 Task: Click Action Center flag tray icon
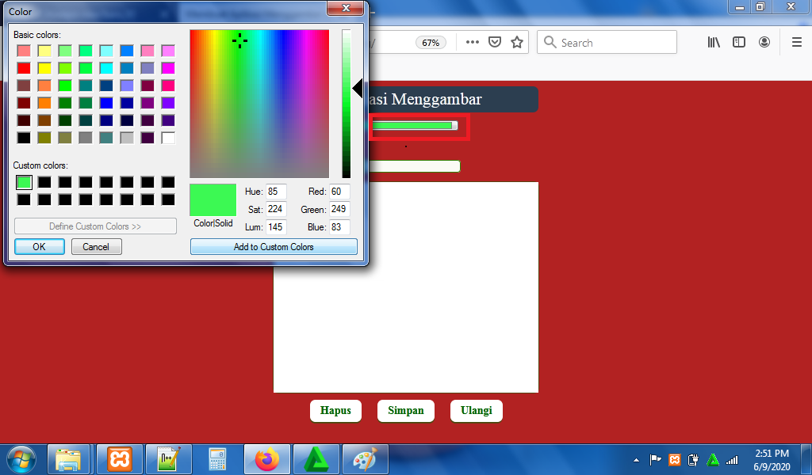(656, 459)
